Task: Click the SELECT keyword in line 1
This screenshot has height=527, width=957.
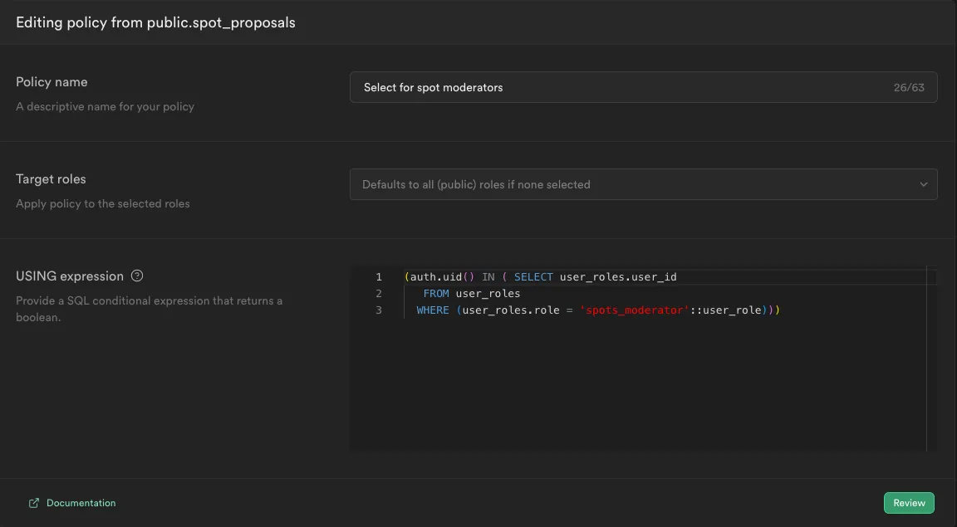Action: coord(533,277)
